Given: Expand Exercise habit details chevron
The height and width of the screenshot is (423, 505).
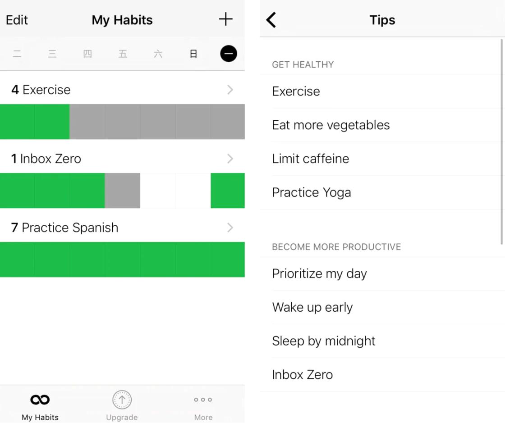Looking at the screenshot, I should 230,90.
